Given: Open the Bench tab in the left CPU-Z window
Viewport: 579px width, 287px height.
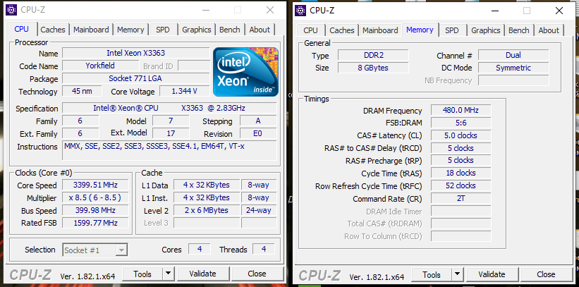Looking at the screenshot, I should (230, 30).
